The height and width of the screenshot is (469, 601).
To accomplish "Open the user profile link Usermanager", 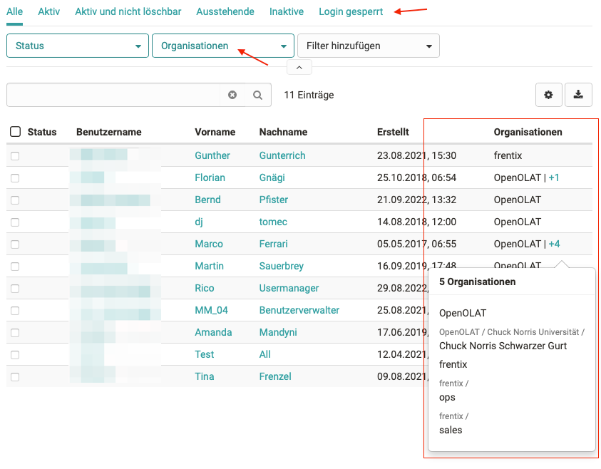I will click(x=287, y=288).
